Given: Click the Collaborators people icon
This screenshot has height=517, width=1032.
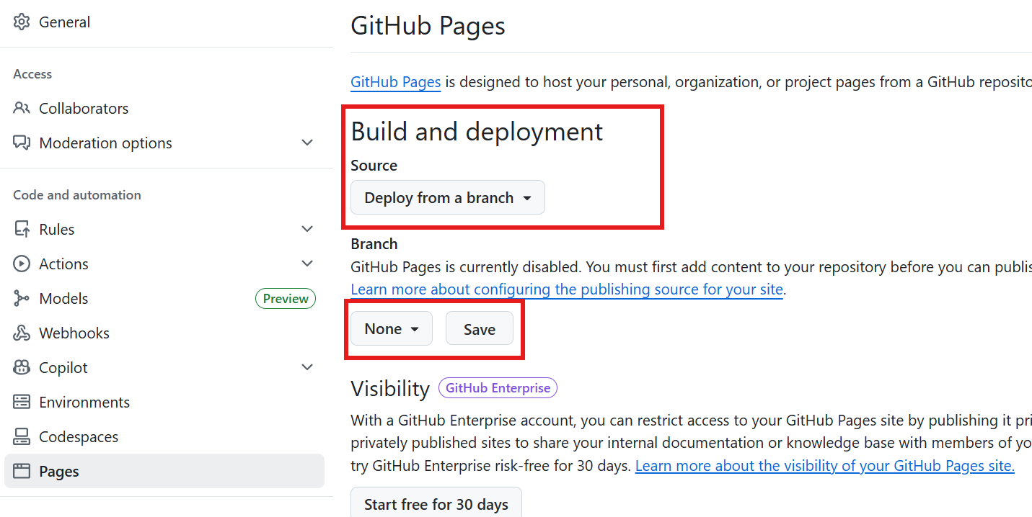Looking at the screenshot, I should [x=22, y=109].
